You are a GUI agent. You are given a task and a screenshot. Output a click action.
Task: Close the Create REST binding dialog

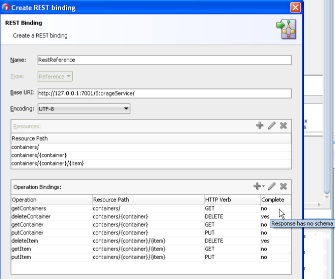tap(295, 7)
